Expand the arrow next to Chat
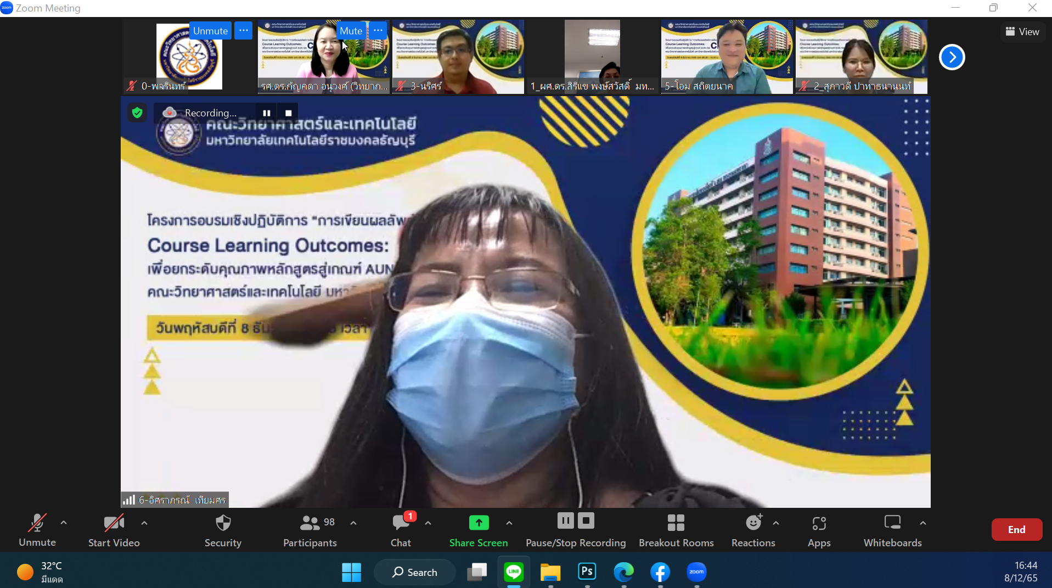The height and width of the screenshot is (588, 1052). click(x=428, y=523)
